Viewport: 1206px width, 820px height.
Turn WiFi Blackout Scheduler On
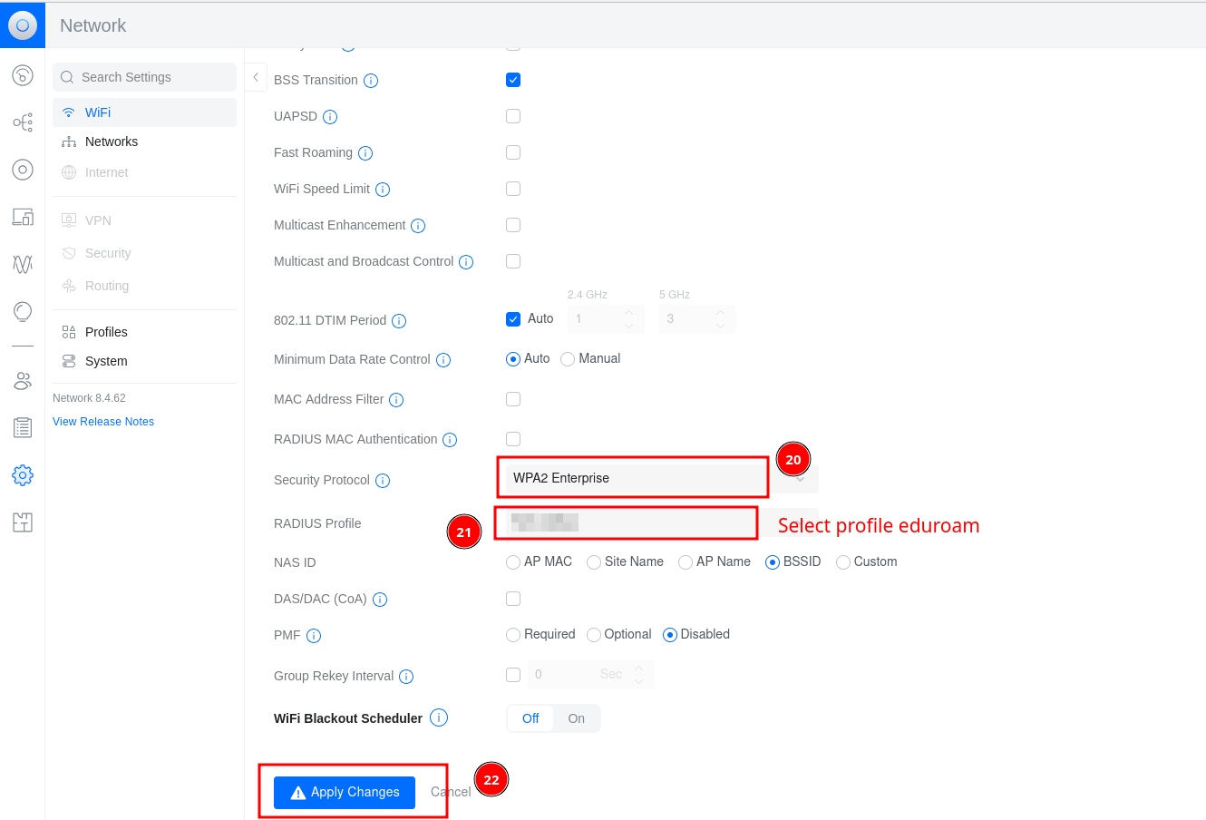point(577,718)
